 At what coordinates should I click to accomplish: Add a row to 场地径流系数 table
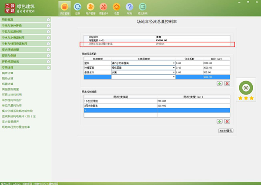[220, 83]
